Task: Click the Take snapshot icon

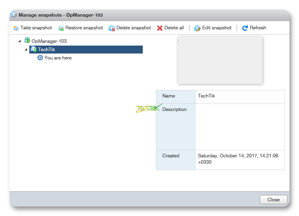Action: tap(16, 28)
